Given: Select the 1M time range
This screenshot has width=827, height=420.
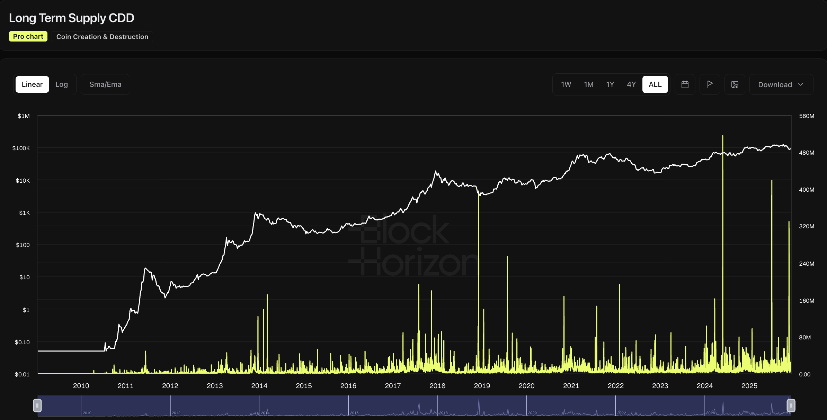Looking at the screenshot, I should pyautogui.click(x=588, y=84).
